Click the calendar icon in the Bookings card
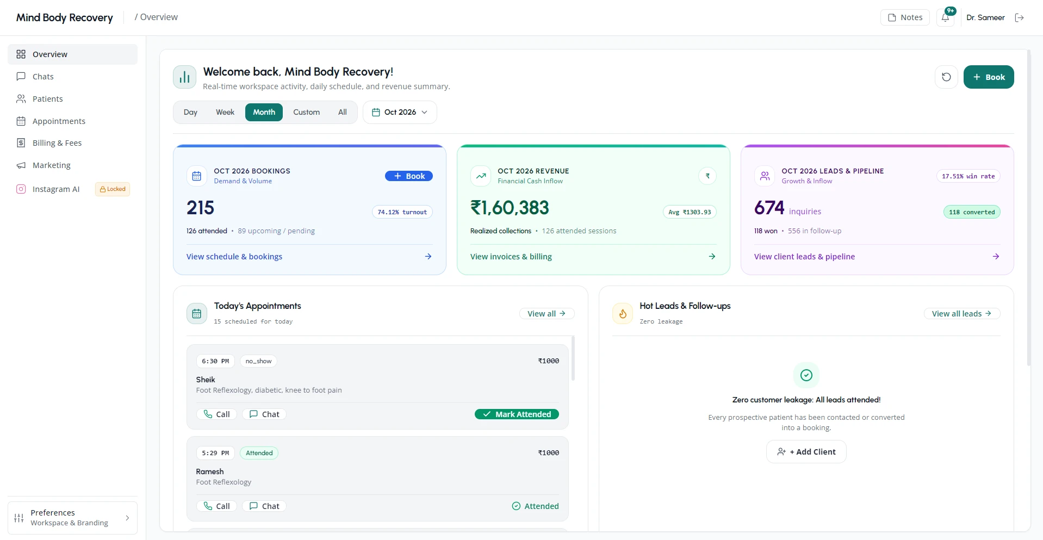The width and height of the screenshot is (1043, 540). [x=197, y=176]
